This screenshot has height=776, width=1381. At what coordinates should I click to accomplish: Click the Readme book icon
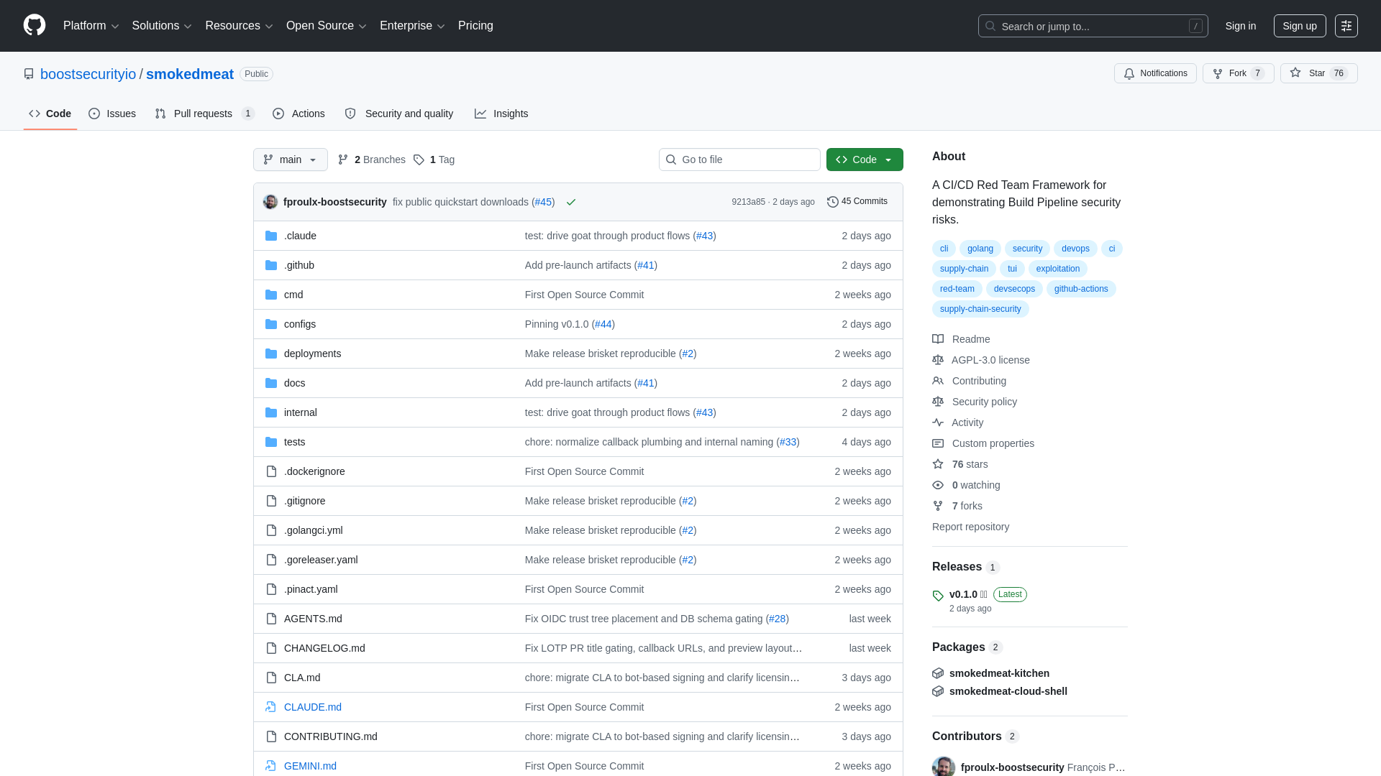click(x=938, y=339)
